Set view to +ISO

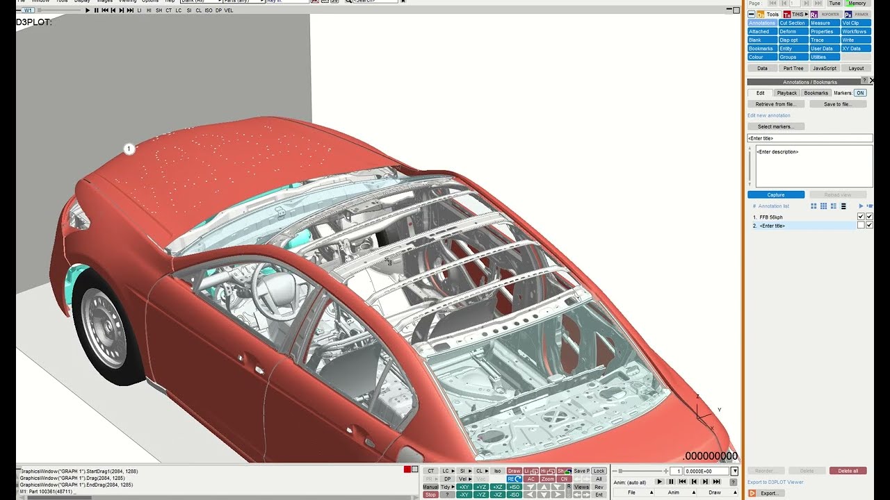515,487
